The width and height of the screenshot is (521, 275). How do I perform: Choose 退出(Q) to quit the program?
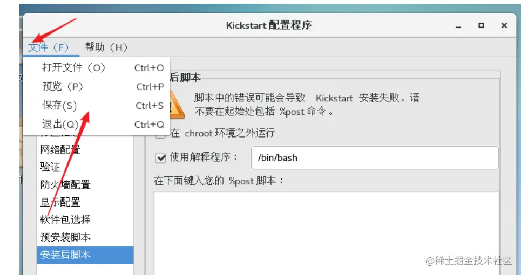[x=97, y=125]
